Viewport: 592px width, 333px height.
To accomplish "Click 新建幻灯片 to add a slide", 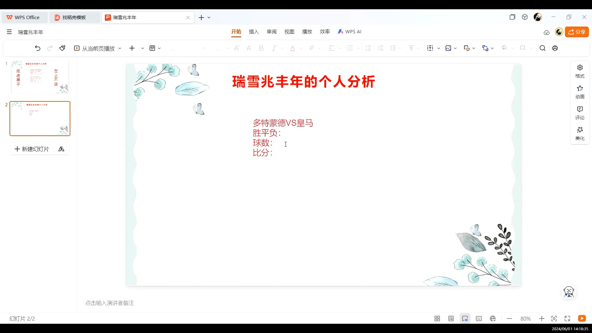I will click(x=32, y=149).
